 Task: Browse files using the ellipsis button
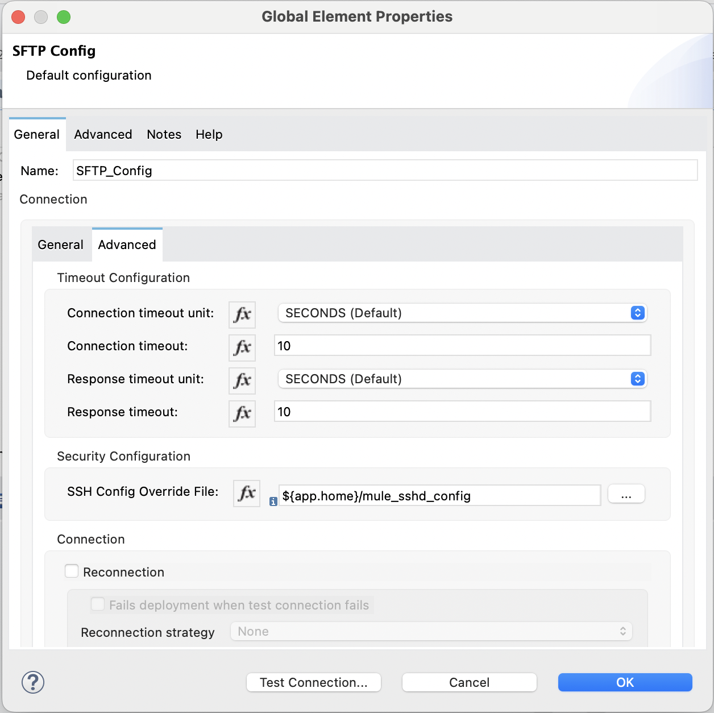coord(626,494)
